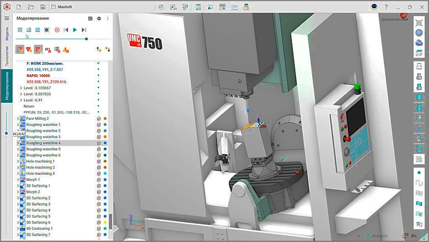Switch to the Моделирование tab

7,86
